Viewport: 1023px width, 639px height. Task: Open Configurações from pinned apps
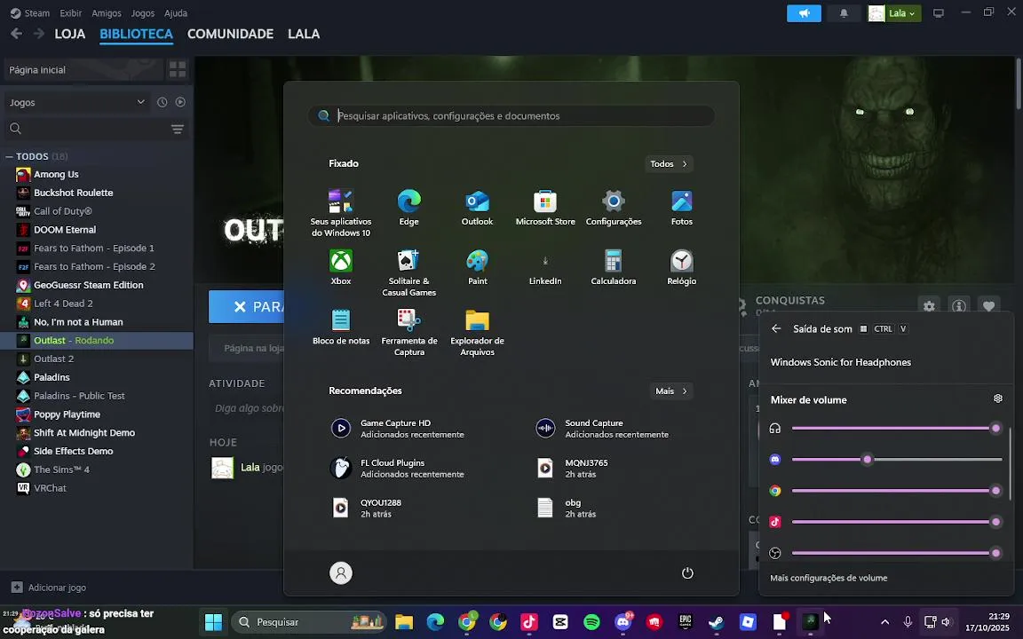[x=614, y=208]
